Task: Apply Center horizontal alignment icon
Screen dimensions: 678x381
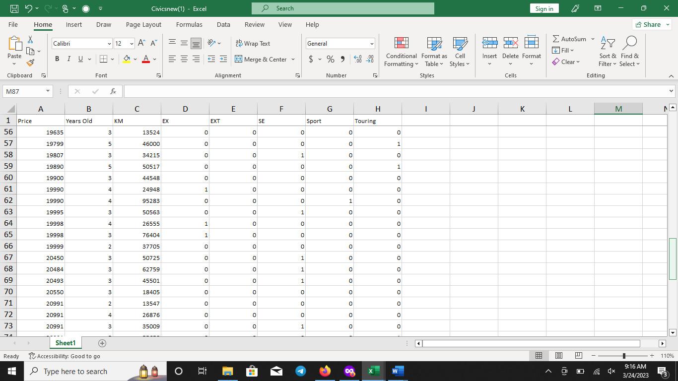Action: (x=184, y=59)
